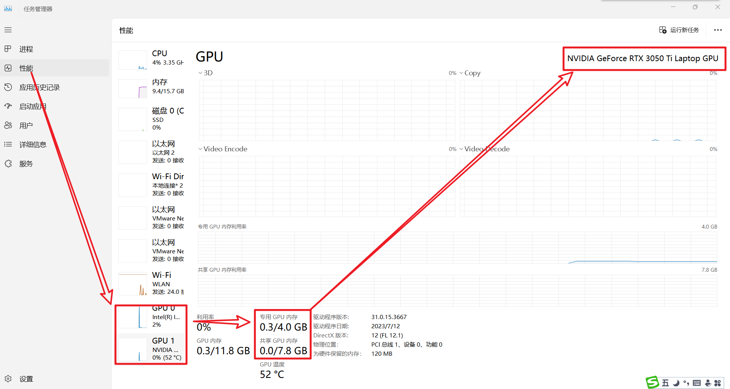Toggle the Sogou punctuation mode switch
The image size is (730, 389).
pyautogui.click(x=686, y=383)
